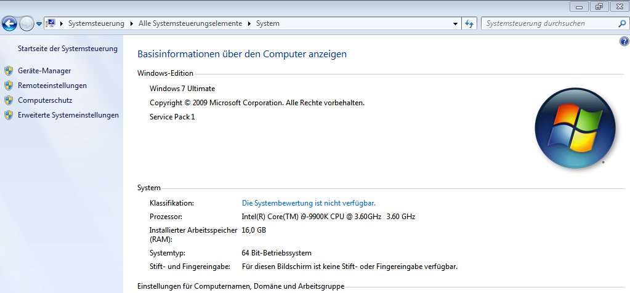The width and height of the screenshot is (630, 293).
Task: Click 'Einstellungen für Computernamen, Domäne und Arbeitsgruppe' header
Action: click(x=241, y=287)
